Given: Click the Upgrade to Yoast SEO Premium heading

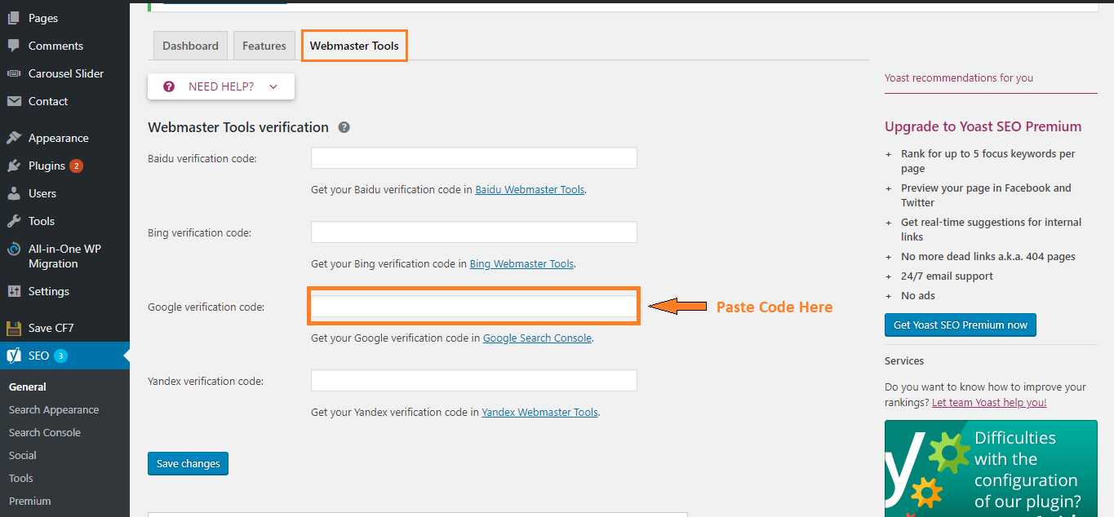Looking at the screenshot, I should (983, 126).
